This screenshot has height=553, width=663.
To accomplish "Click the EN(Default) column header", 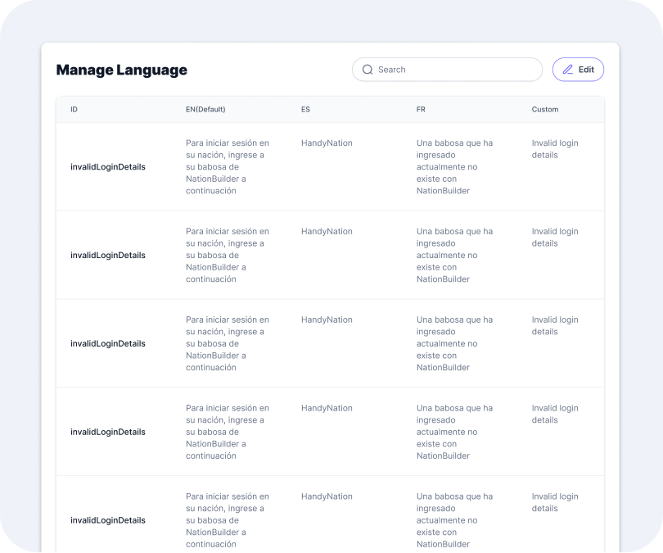I will tap(205, 109).
